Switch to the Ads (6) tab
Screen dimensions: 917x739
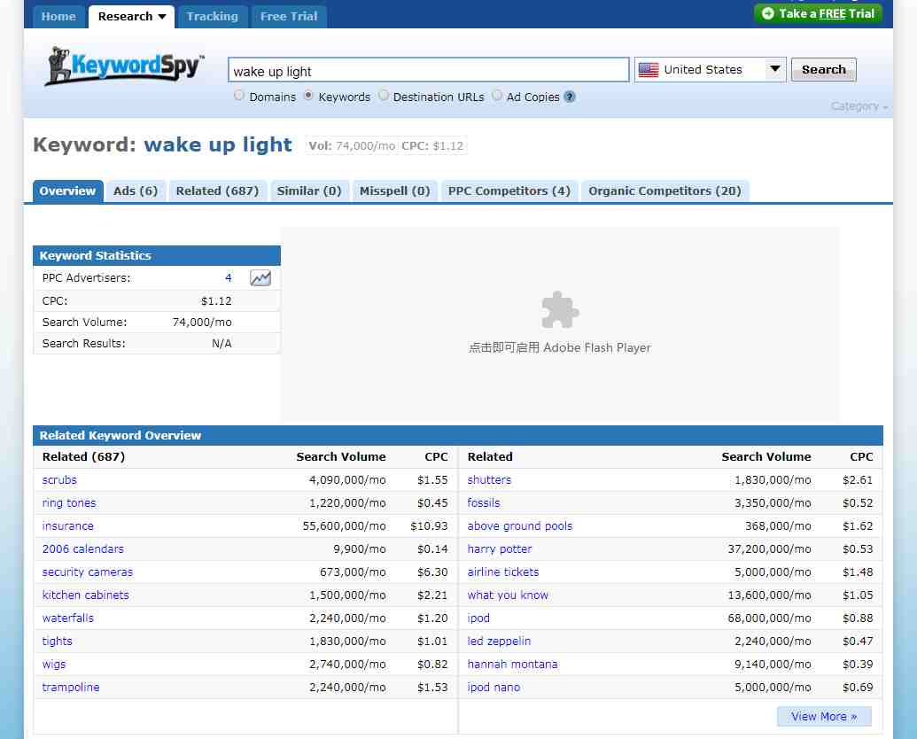tap(136, 191)
